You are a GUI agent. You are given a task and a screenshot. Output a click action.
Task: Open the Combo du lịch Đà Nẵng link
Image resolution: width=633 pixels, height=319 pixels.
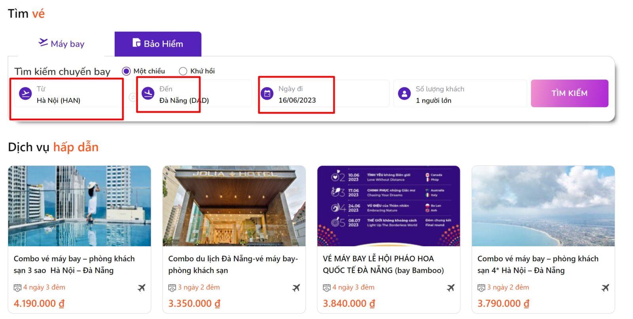pyautogui.click(x=233, y=264)
